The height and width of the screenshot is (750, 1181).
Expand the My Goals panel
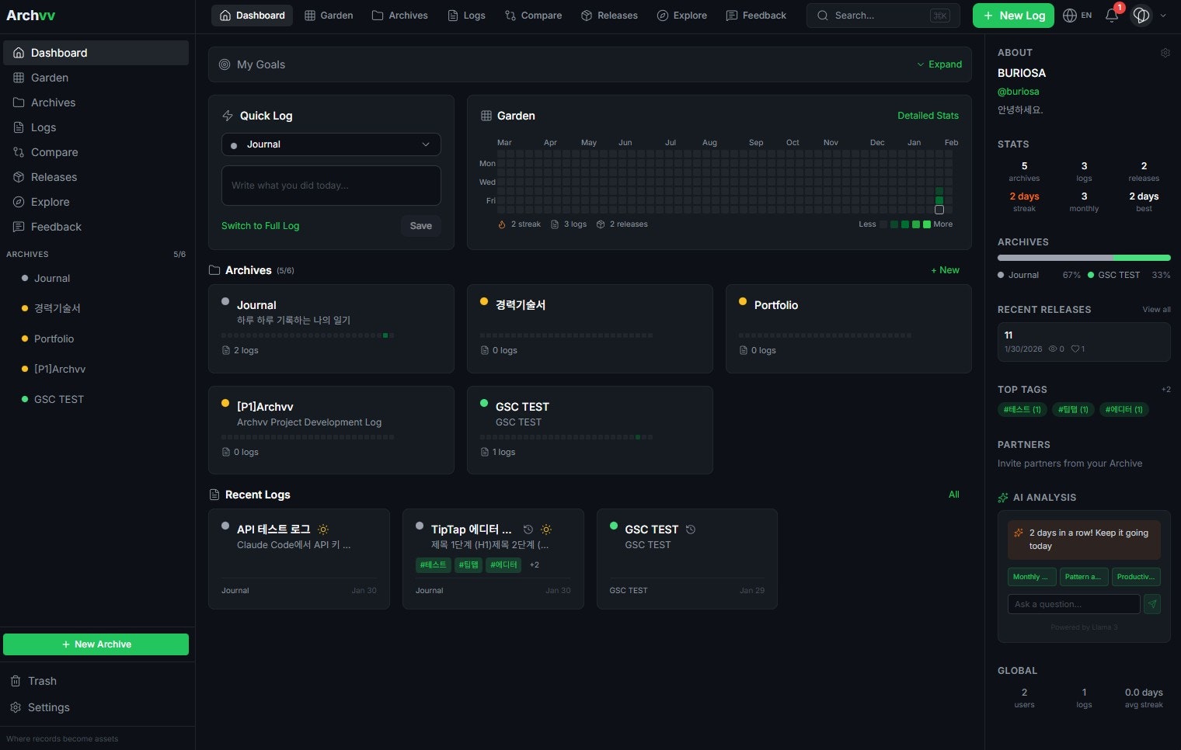(939, 64)
